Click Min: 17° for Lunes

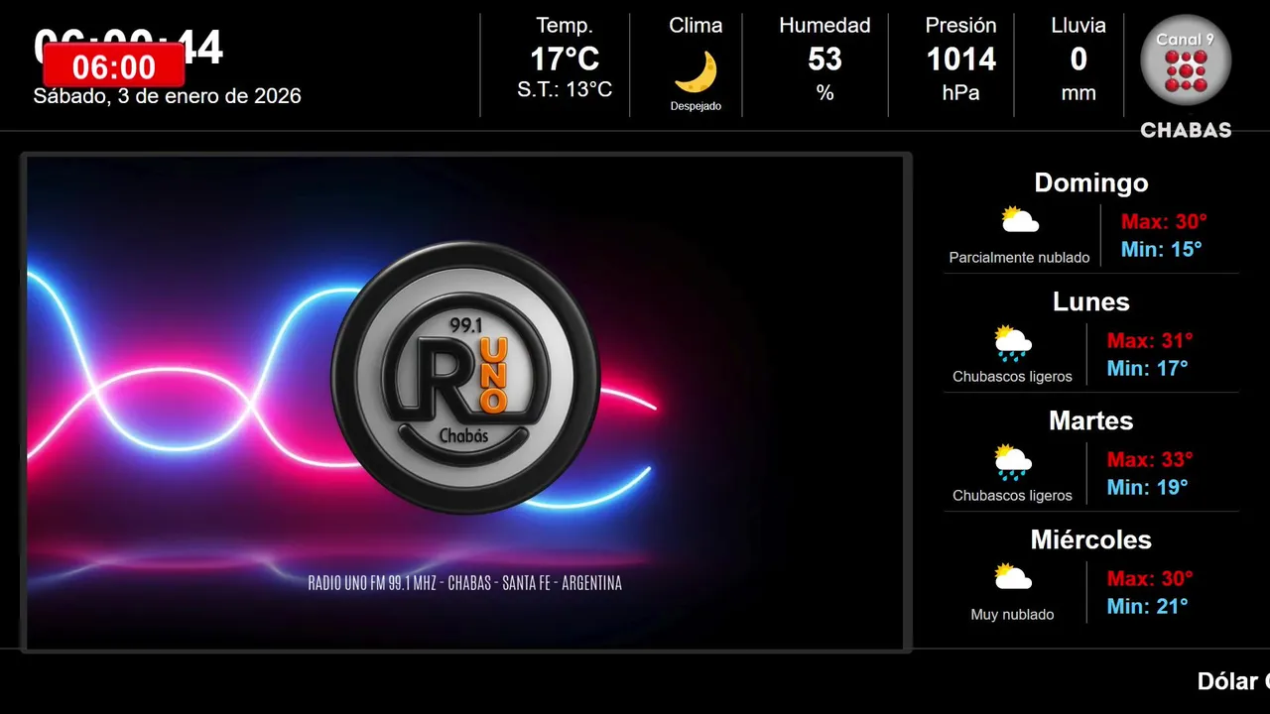point(1147,369)
